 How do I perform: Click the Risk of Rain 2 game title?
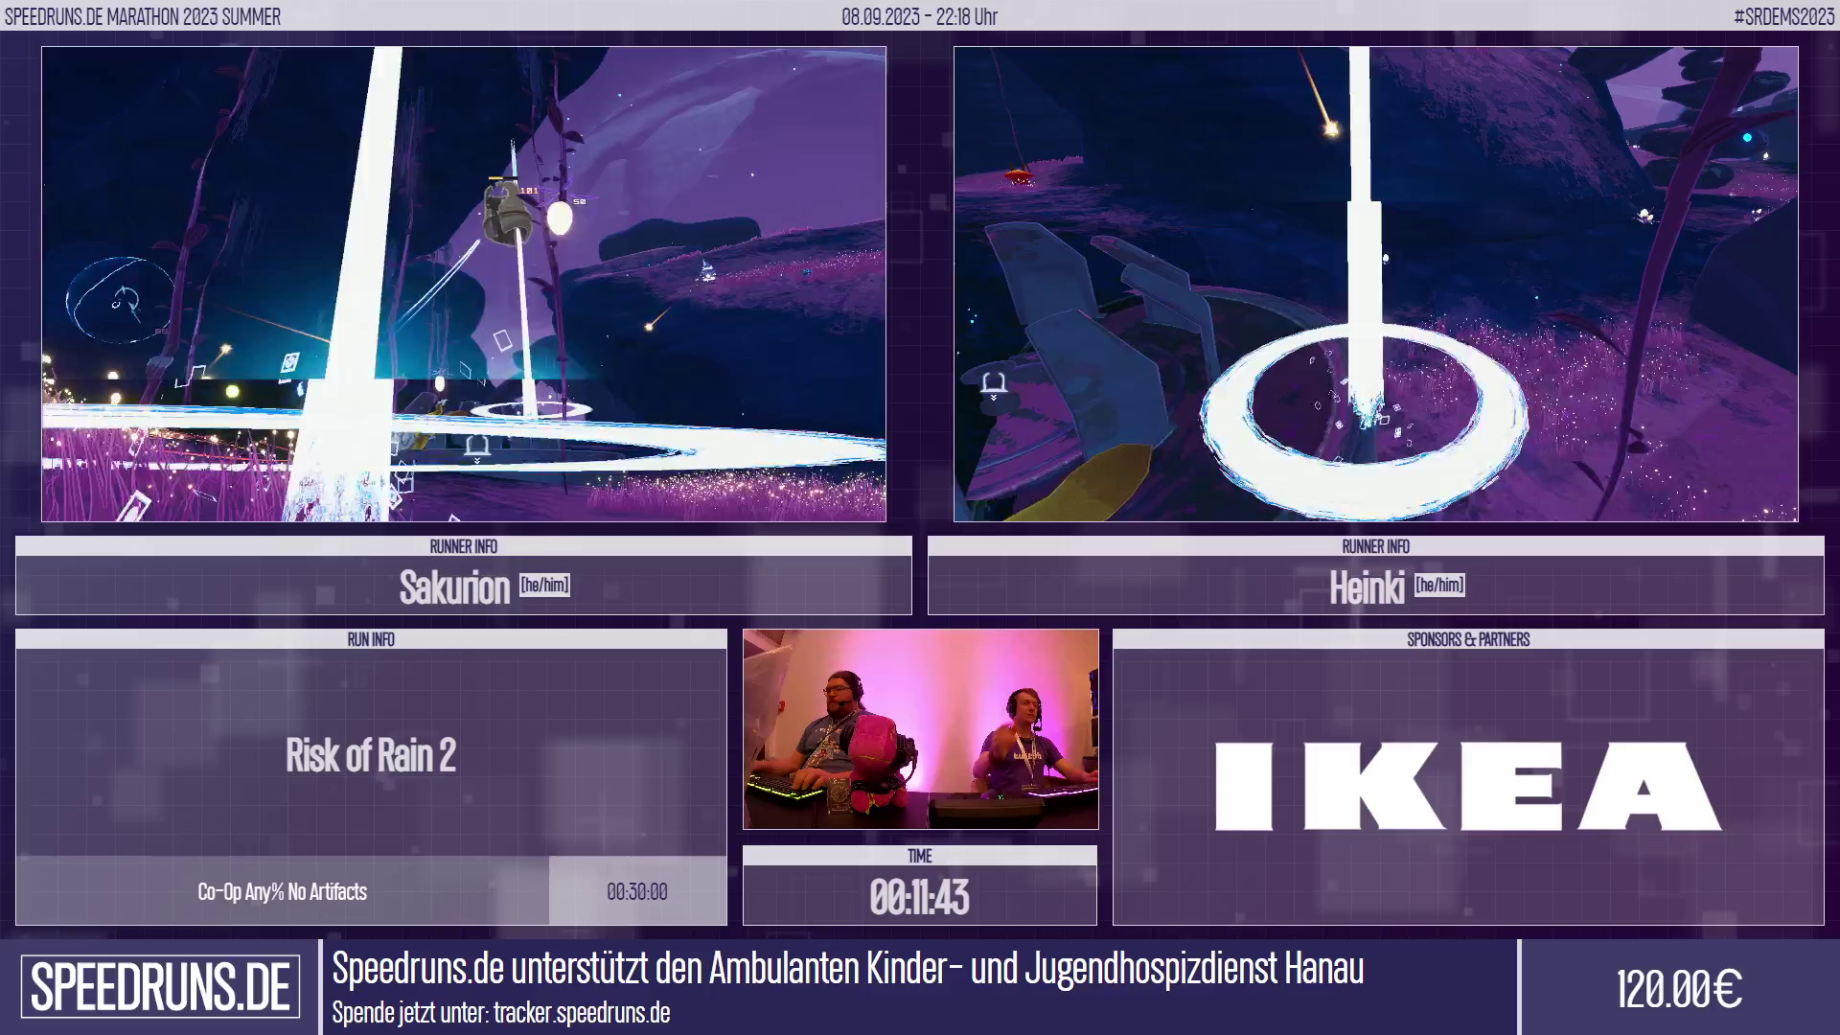371,755
